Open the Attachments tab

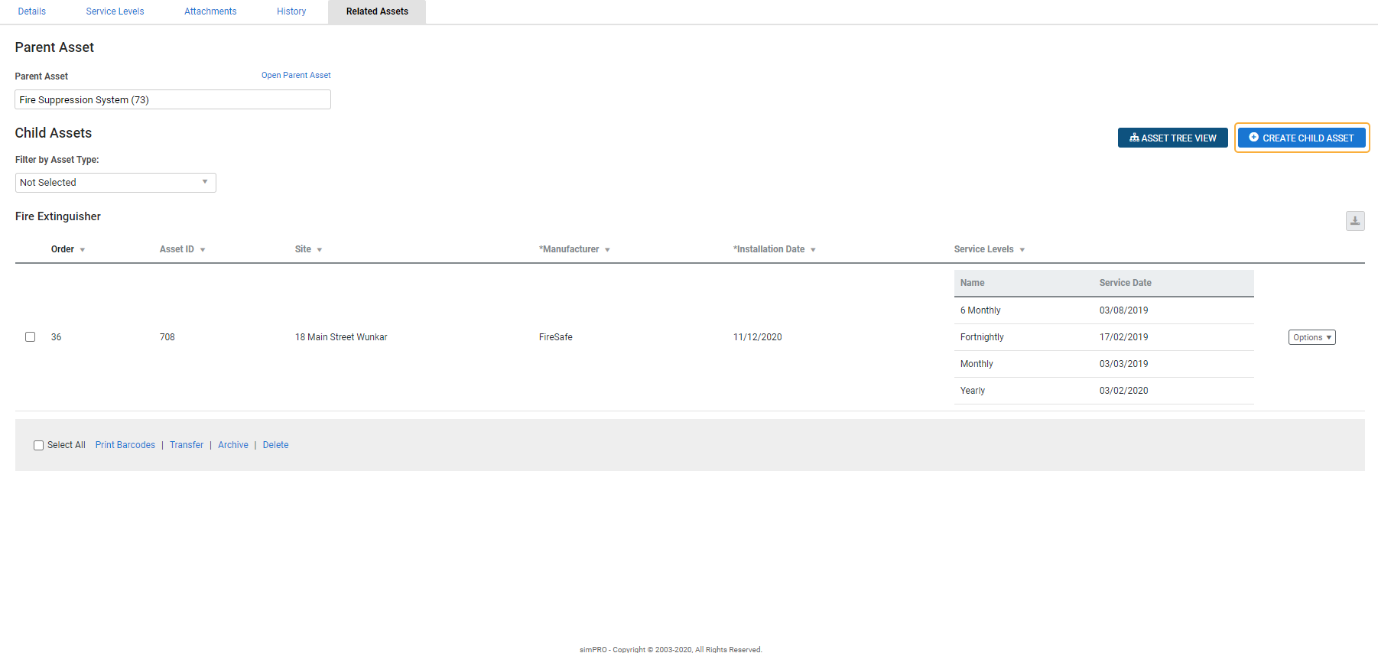pos(210,11)
